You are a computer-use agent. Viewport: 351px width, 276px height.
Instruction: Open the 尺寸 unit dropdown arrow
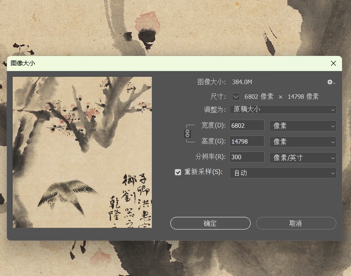tap(236, 97)
